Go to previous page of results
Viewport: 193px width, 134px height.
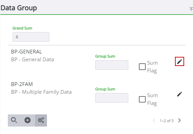point(154,120)
